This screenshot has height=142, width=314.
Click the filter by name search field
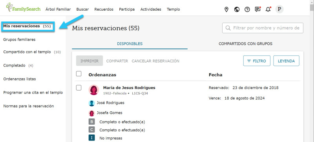coord(263,28)
